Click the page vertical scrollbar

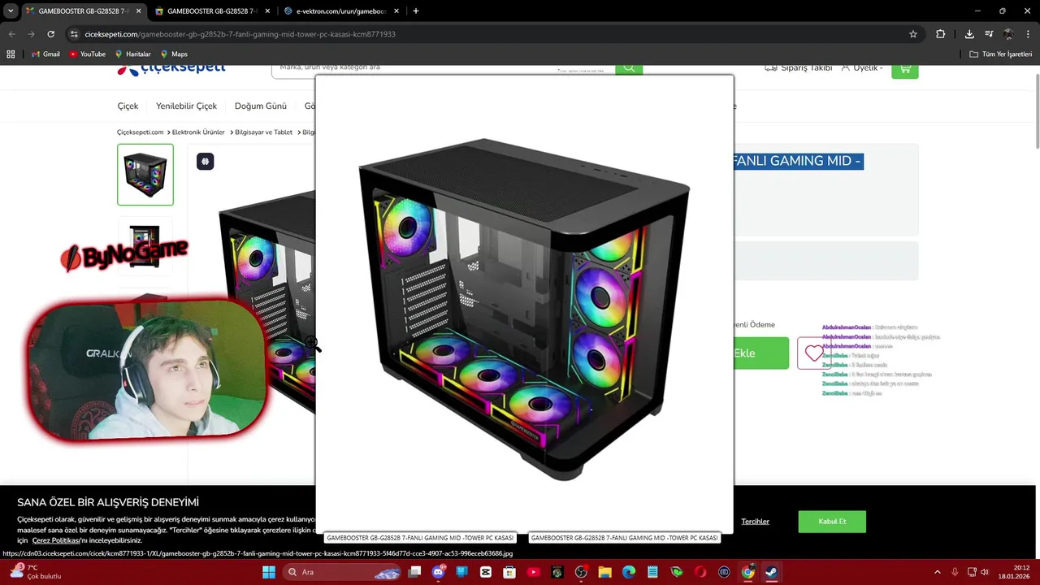pyautogui.click(x=1037, y=112)
